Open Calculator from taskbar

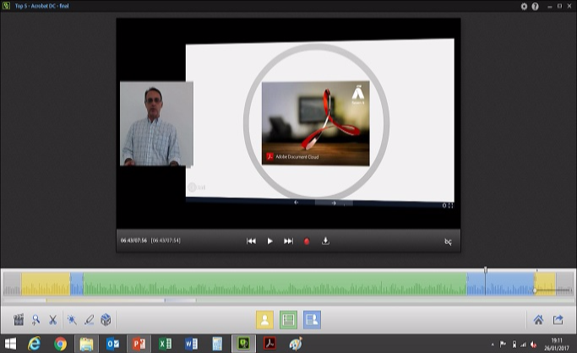(x=217, y=345)
